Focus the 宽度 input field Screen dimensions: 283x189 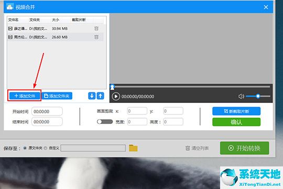click(137, 122)
